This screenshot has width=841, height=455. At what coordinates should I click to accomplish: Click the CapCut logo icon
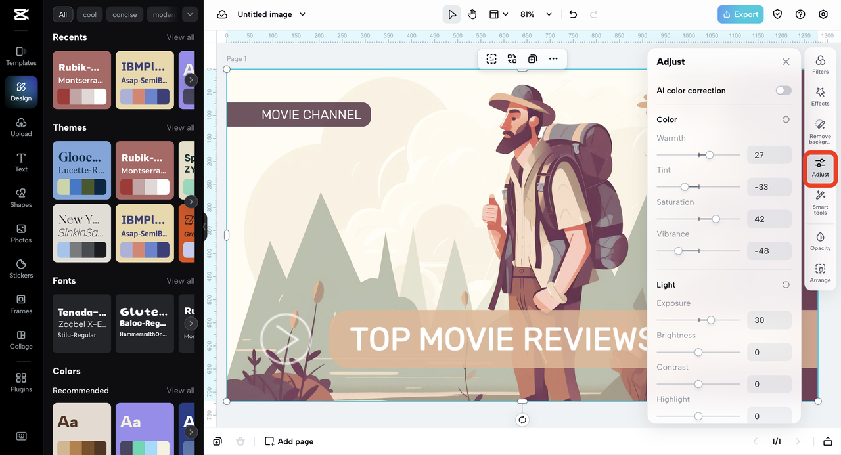pos(21,15)
